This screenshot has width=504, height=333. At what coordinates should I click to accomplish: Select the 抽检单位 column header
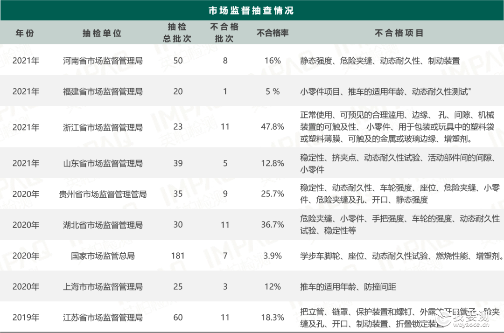(102, 33)
